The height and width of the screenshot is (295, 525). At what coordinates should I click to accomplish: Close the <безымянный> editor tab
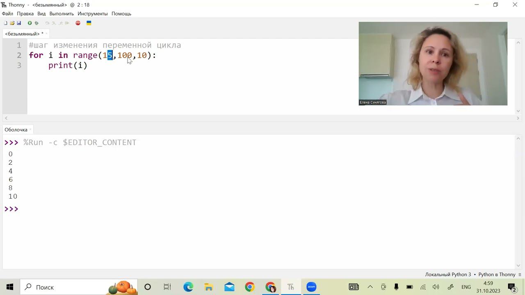click(x=46, y=33)
